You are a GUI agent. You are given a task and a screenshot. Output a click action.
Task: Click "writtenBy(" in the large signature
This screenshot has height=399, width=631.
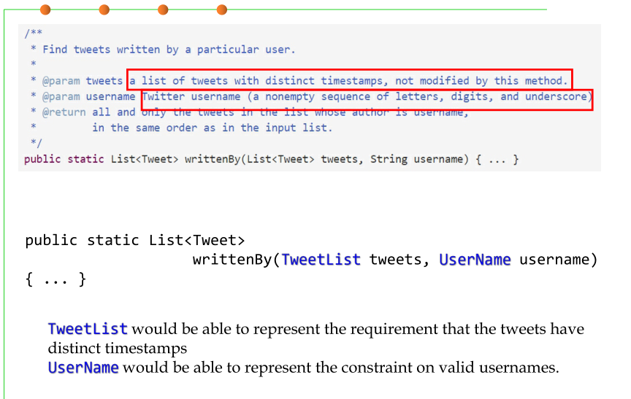tap(236, 260)
